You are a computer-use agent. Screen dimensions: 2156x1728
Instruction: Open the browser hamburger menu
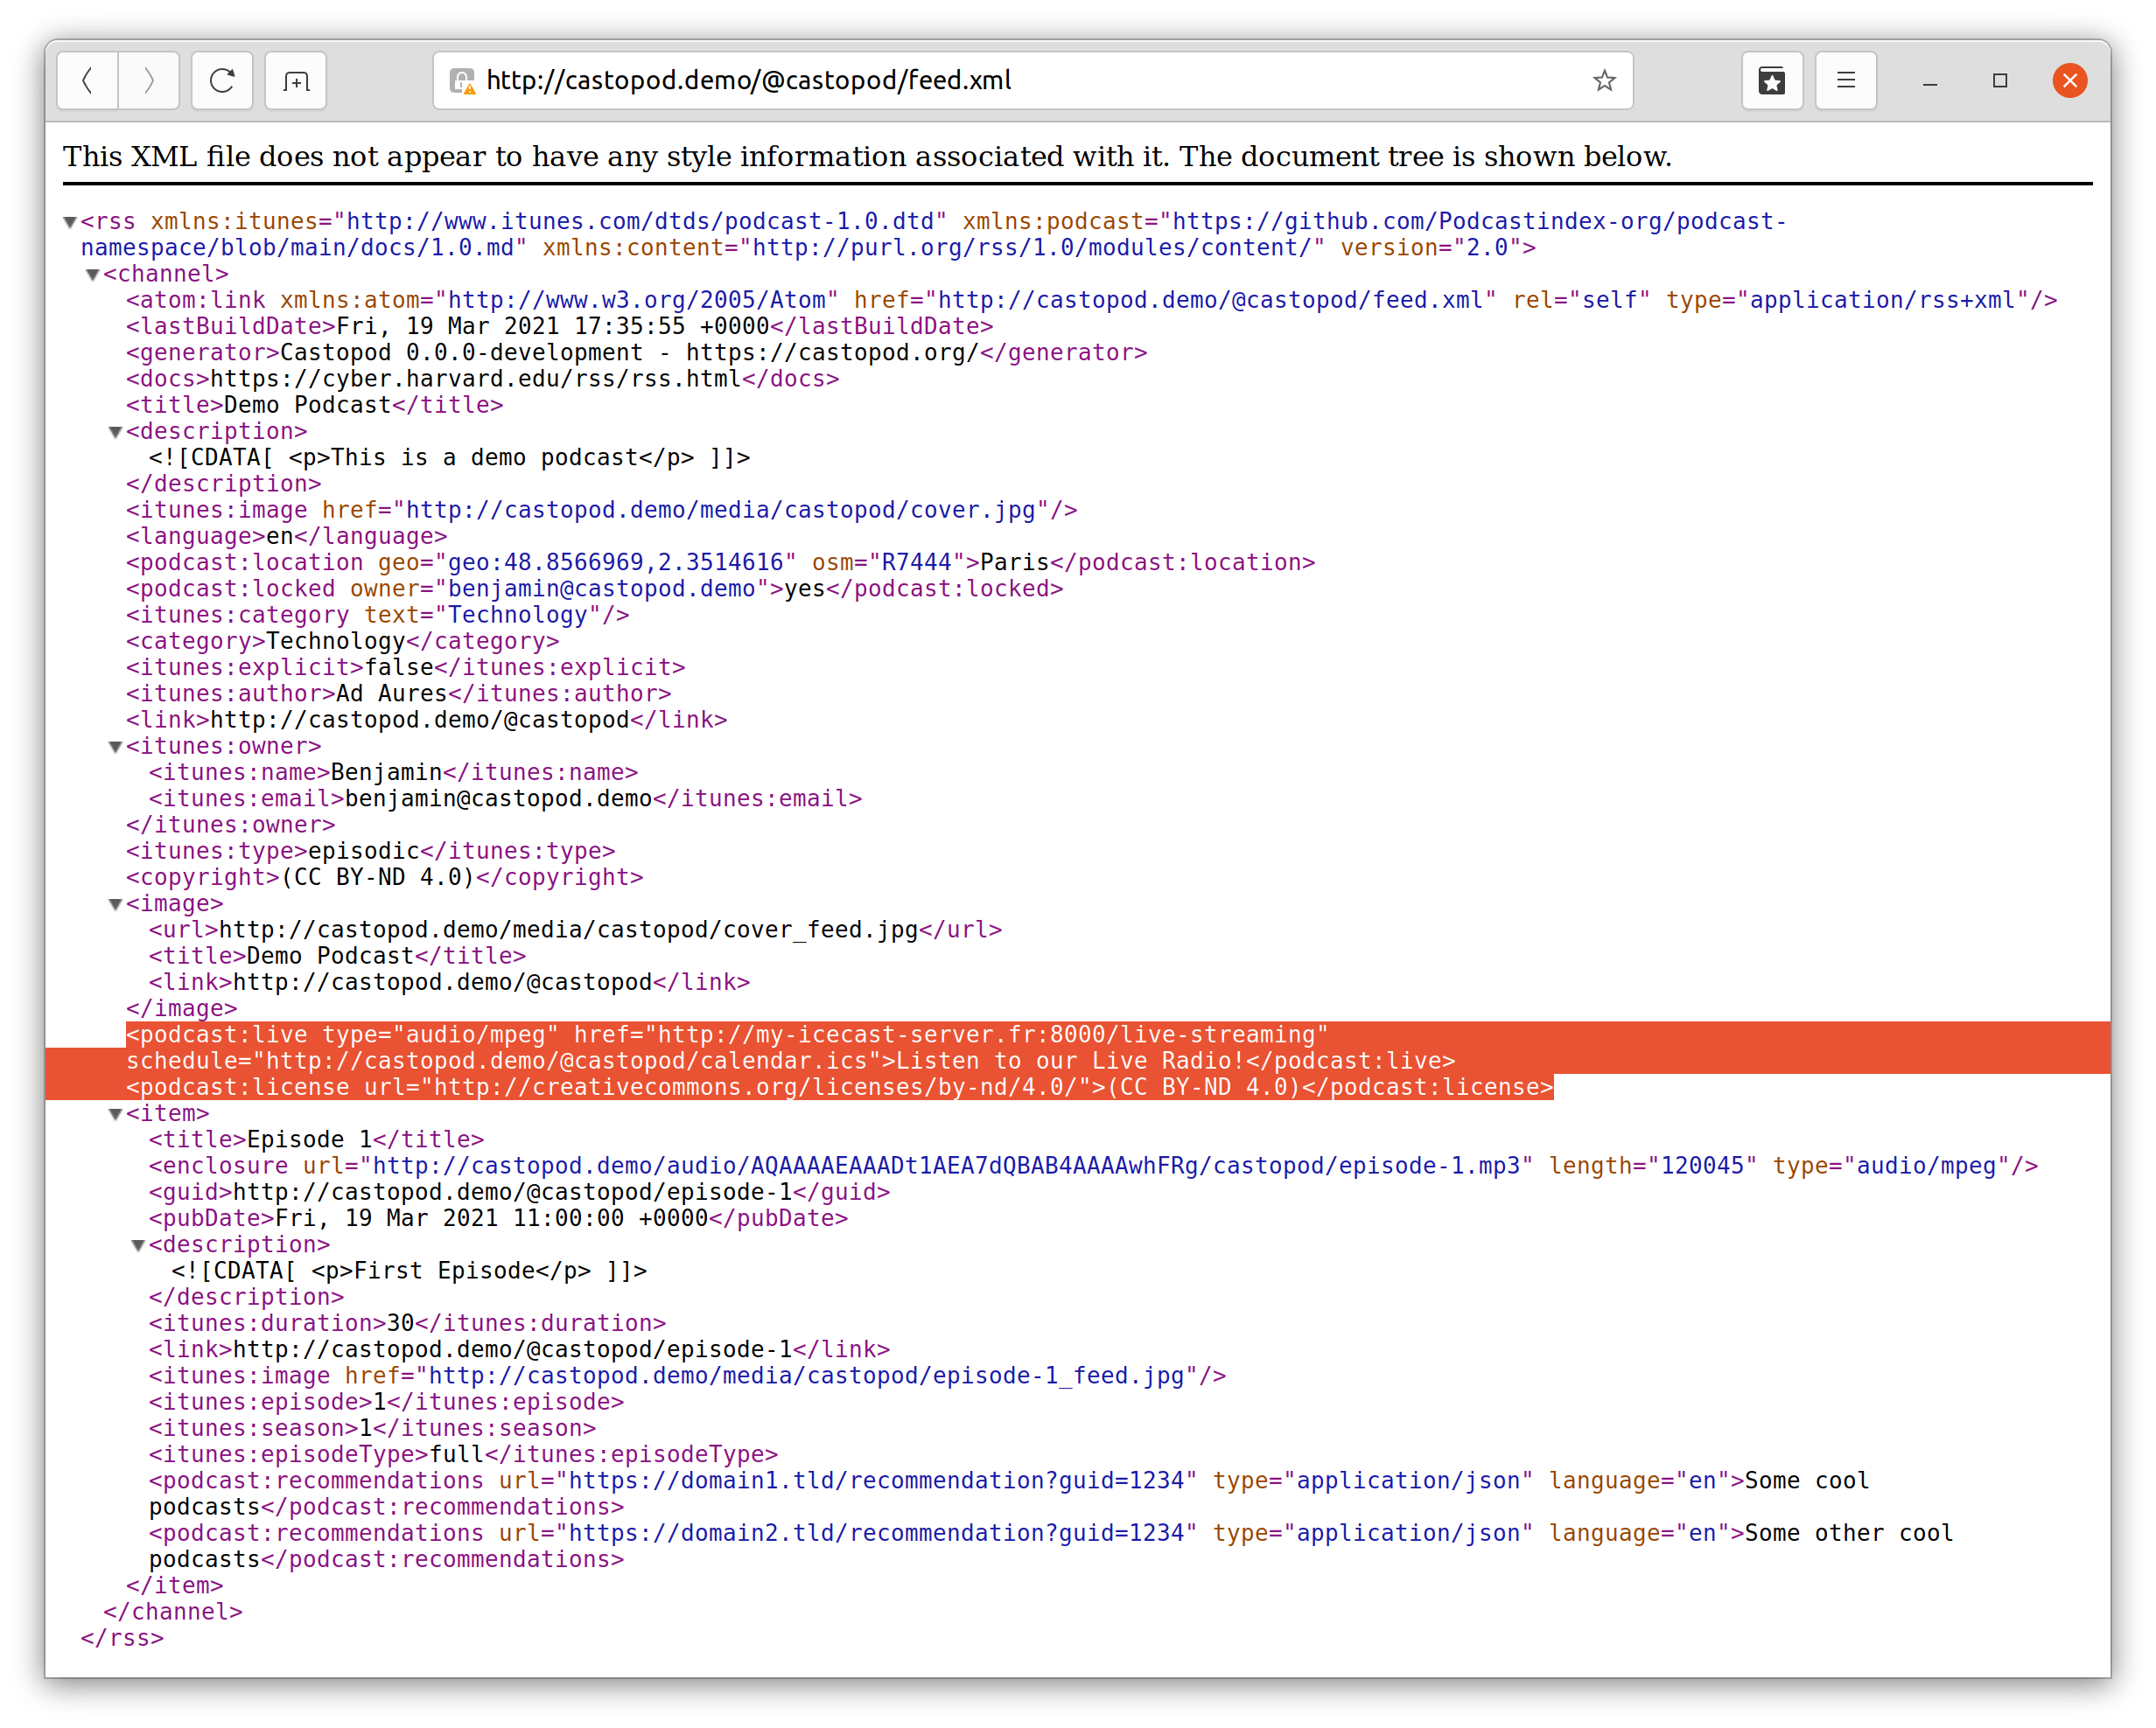[x=1846, y=80]
